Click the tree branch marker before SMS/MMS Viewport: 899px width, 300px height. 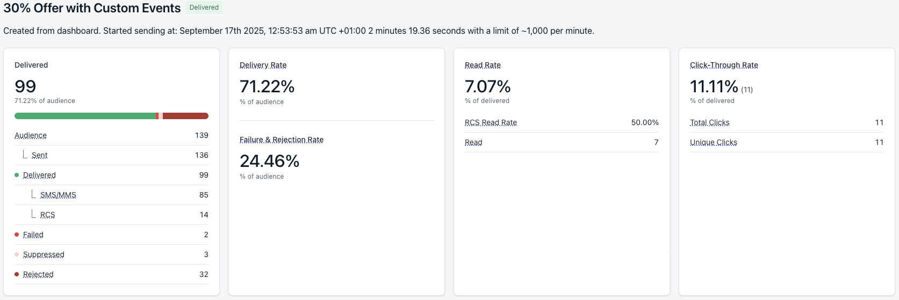(34, 194)
